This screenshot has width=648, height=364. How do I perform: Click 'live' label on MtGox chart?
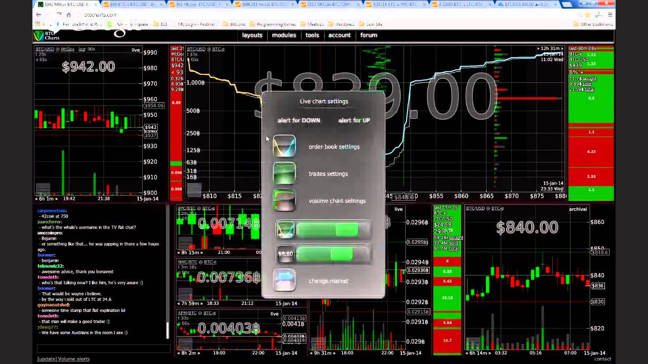pos(136,50)
